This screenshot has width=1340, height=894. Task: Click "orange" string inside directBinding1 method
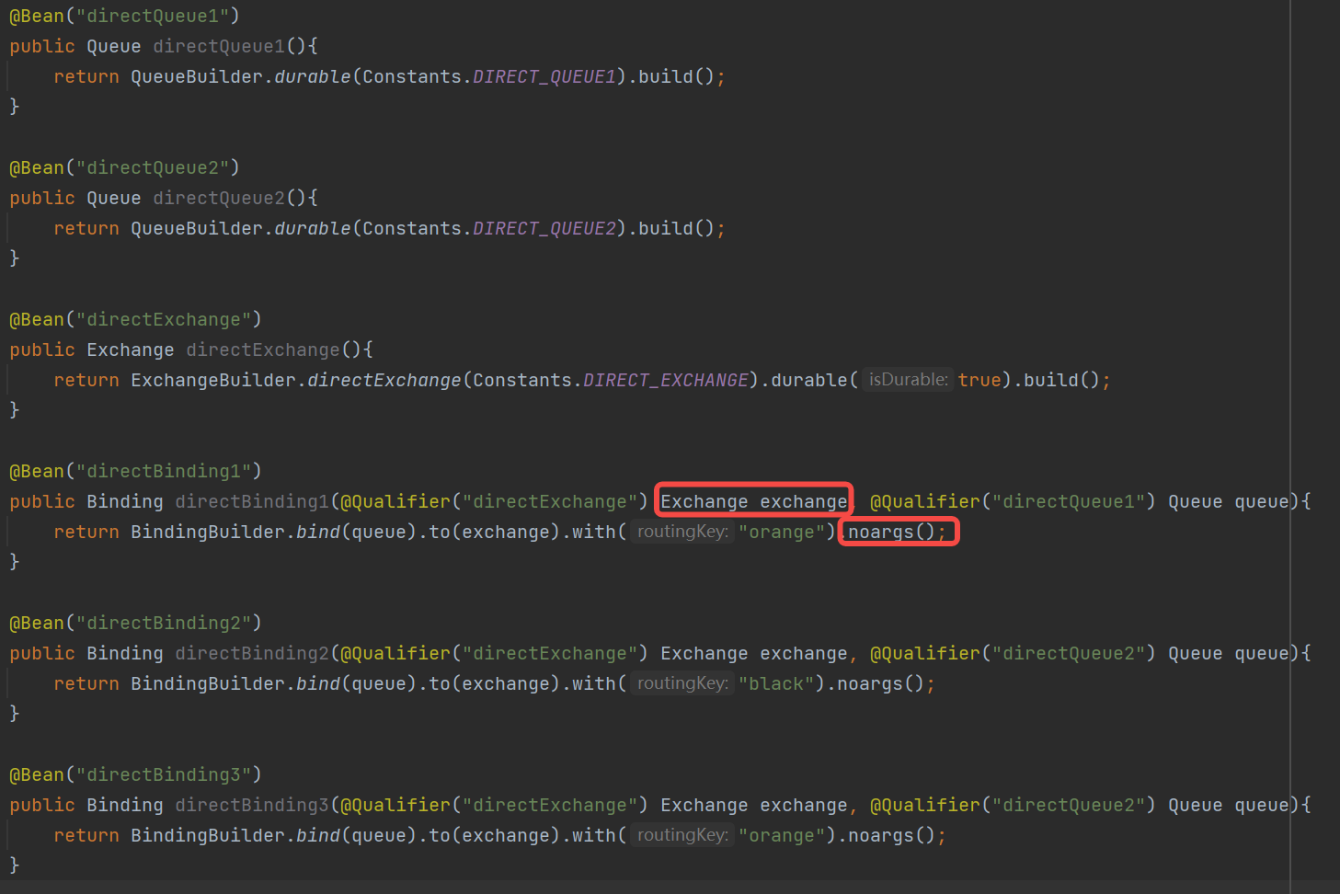point(782,532)
